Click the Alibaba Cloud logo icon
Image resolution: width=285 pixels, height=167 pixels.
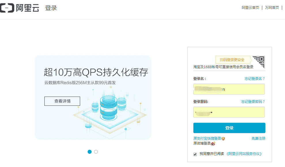[7, 8]
